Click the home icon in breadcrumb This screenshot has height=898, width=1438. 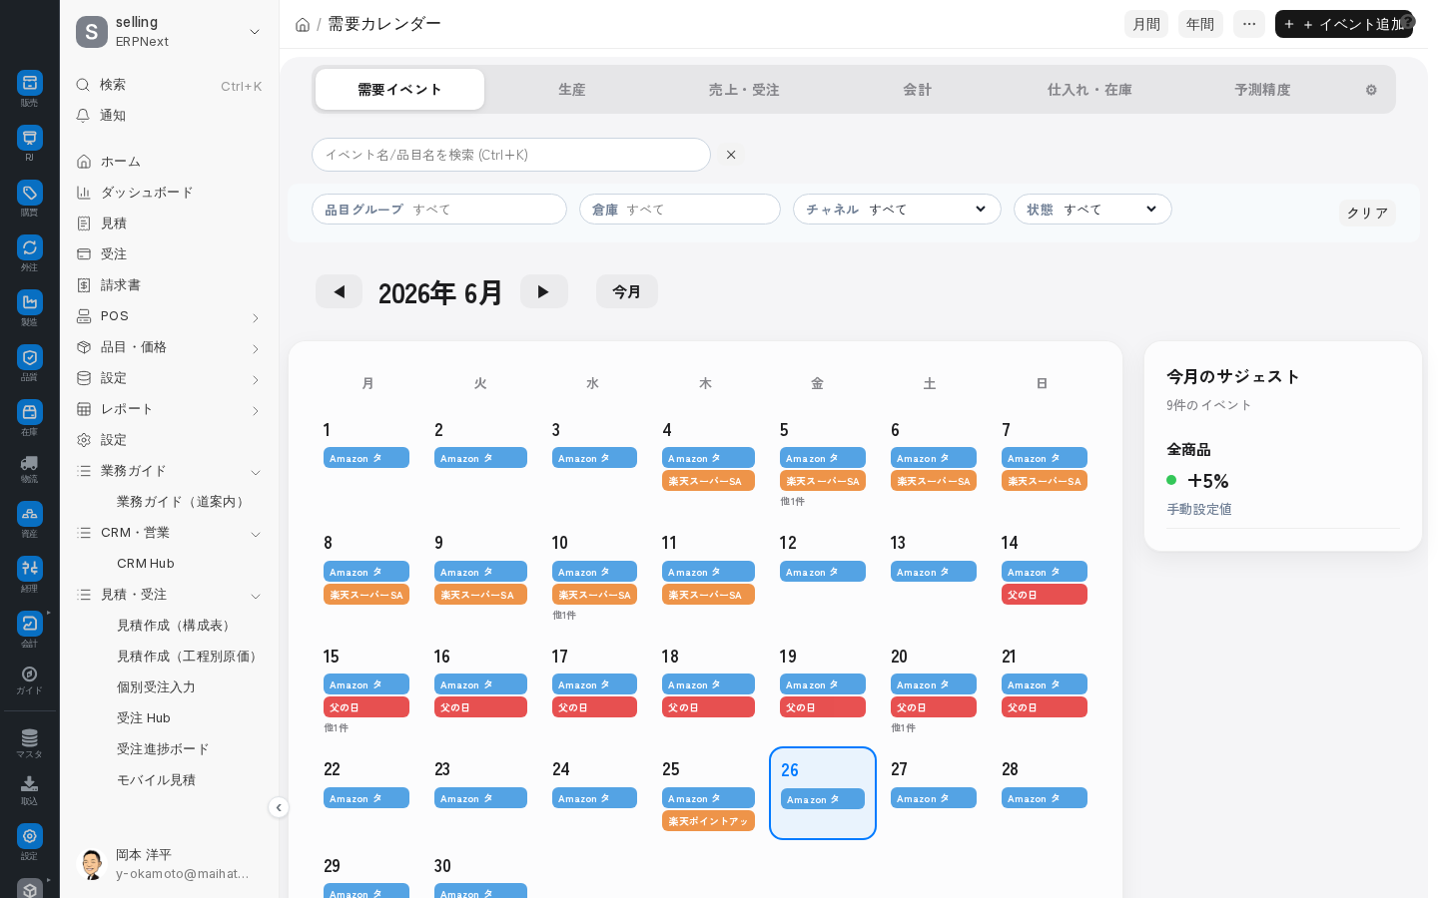pos(303,25)
